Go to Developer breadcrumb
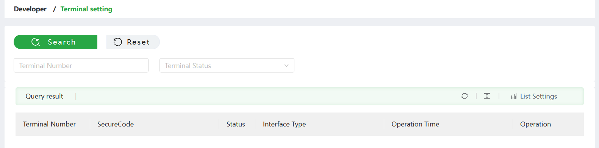Screen dimensions: 599x148 pyautogui.click(x=30, y=9)
